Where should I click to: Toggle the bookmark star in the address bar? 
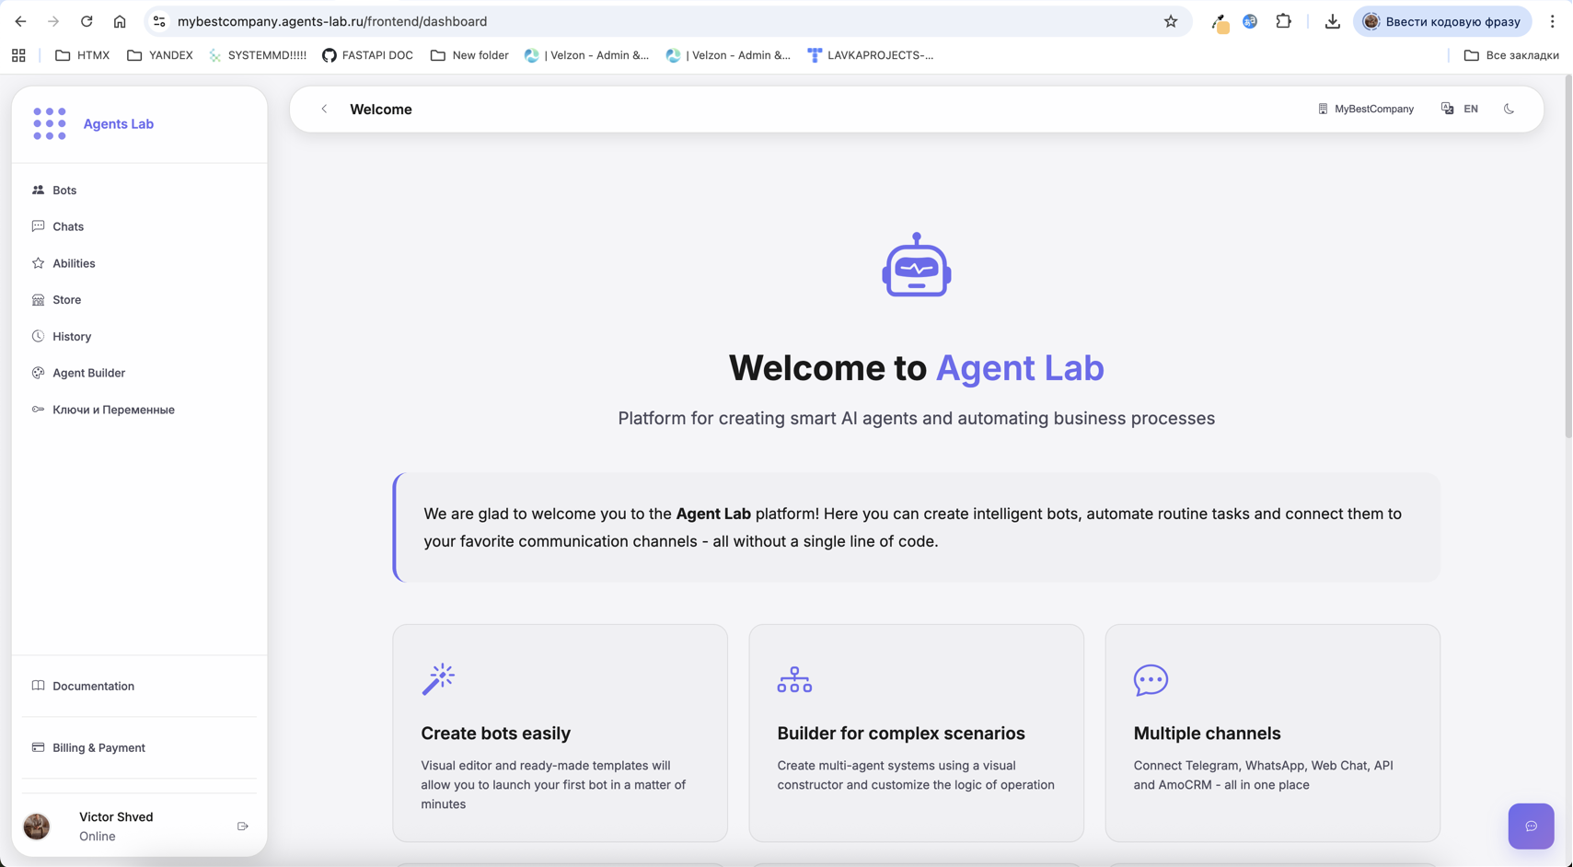pyautogui.click(x=1170, y=20)
